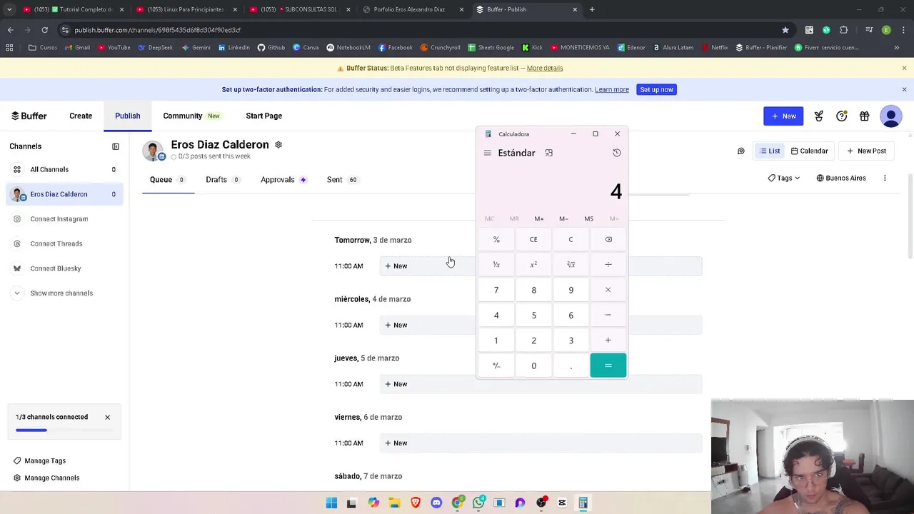Open the Publish tab in Buffer
This screenshot has width=914, height=514.
128,116
